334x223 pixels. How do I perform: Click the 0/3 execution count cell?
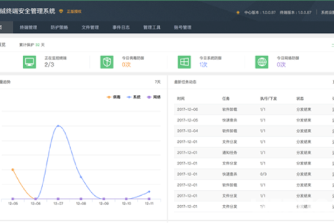263,174
